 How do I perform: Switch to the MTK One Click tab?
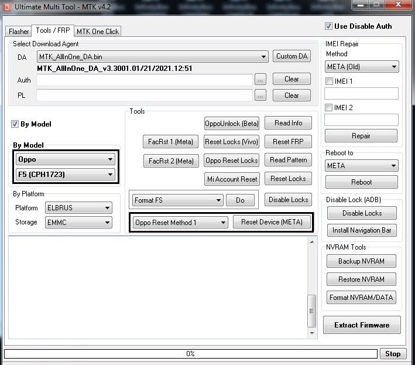[98, 32]
